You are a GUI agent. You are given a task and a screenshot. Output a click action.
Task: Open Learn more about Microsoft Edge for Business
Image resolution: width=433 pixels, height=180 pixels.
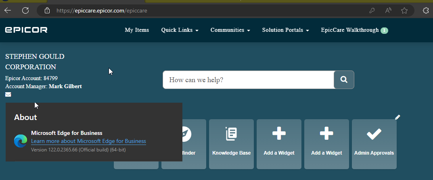[x=88, y=141]
